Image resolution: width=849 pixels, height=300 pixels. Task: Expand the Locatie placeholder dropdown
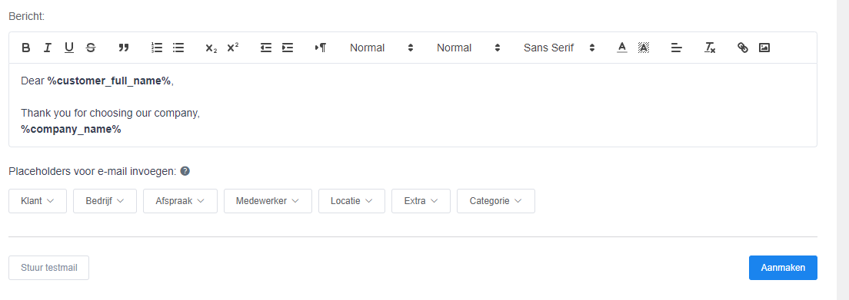click(x=352, y=201)
